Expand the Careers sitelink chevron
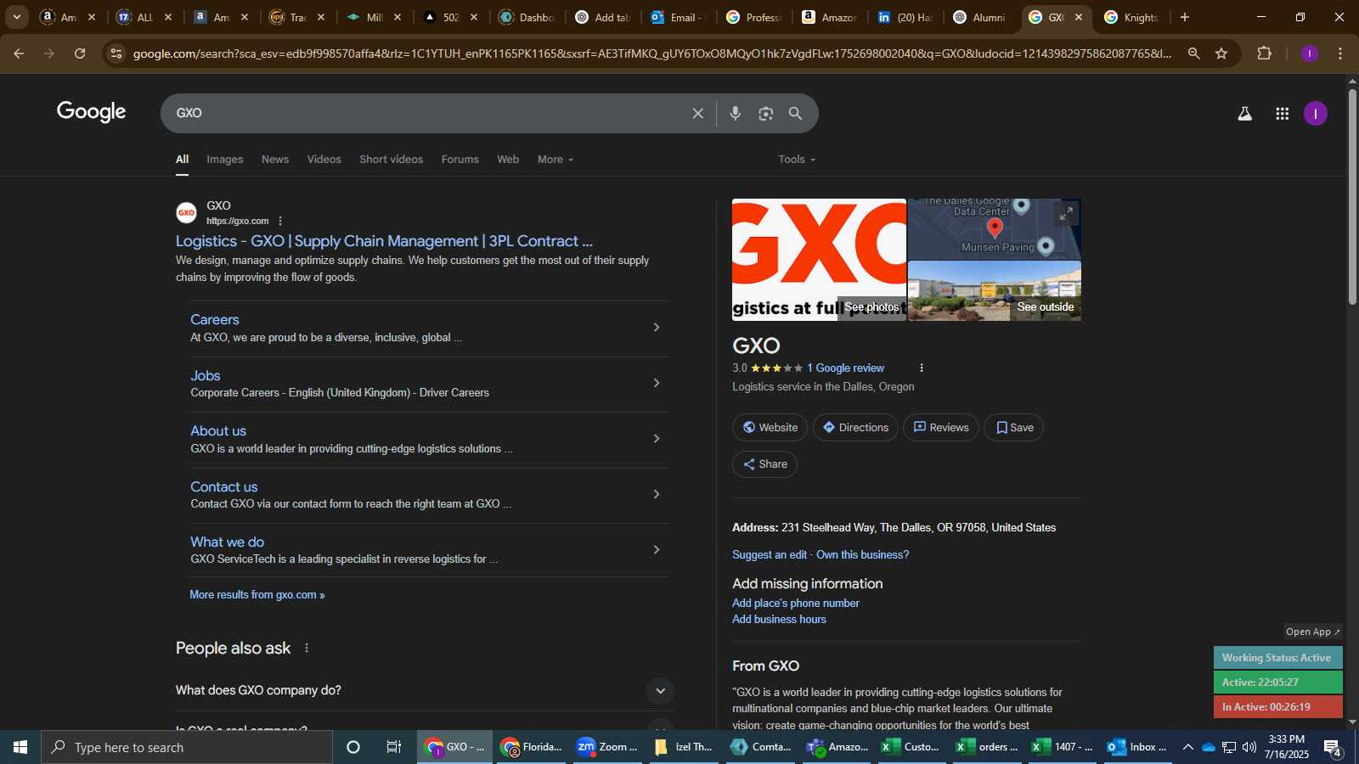This screenshot has height=764, width=1359. click(656, 328)
